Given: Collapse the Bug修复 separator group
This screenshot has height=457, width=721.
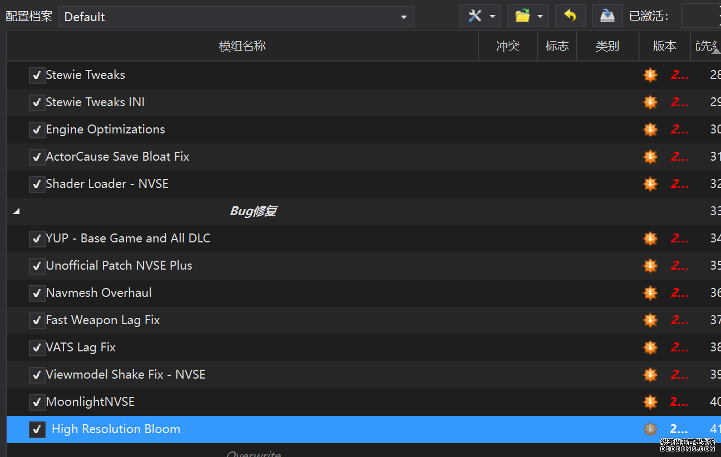Looking at the screenshot, I should (16, 212).
